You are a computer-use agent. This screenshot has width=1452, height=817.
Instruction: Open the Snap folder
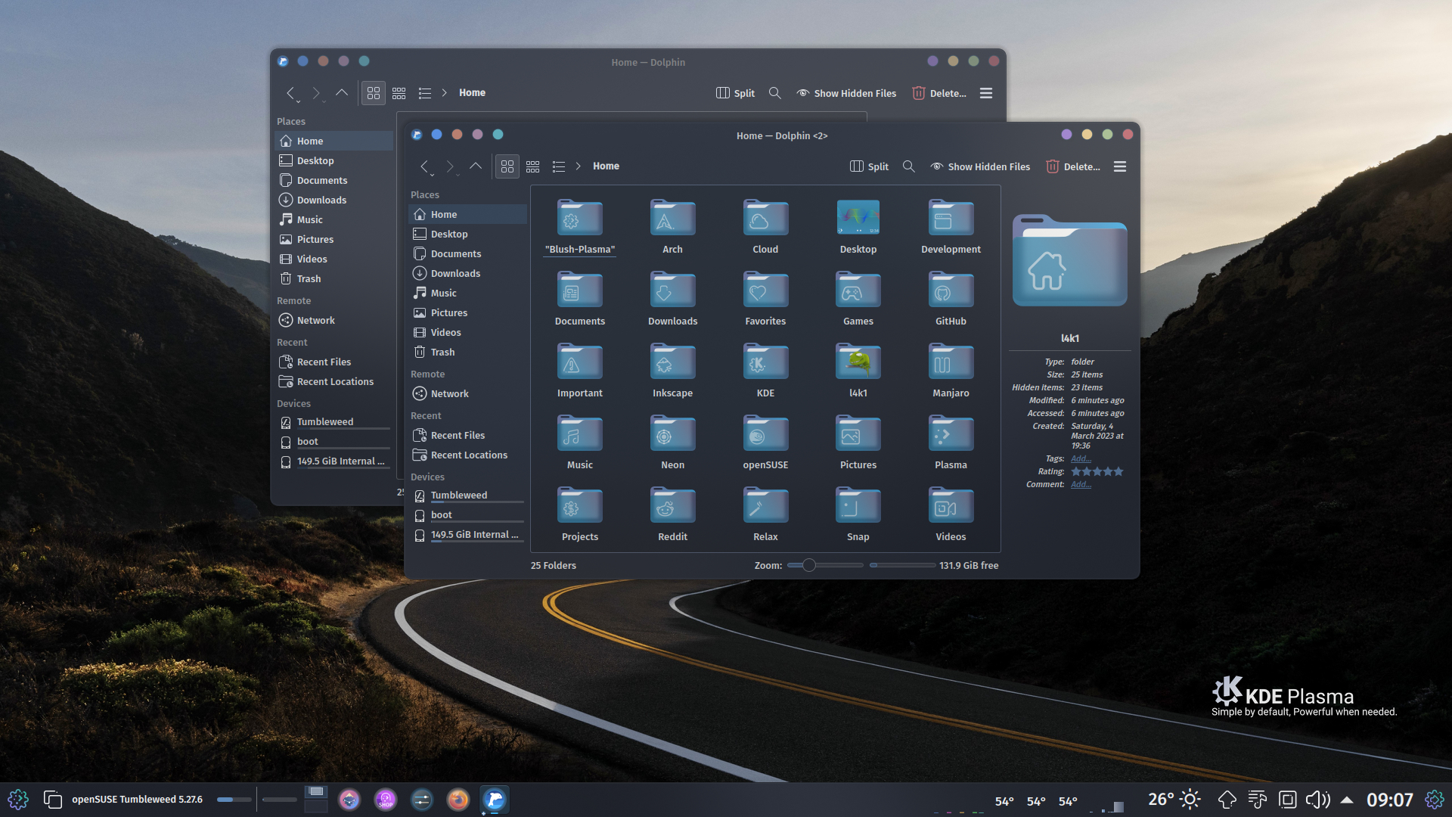[x=858, y=514]
